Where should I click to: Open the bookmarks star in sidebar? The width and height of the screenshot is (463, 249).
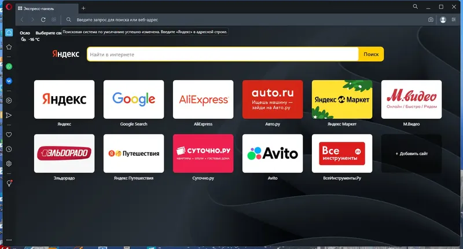(9, 47)
